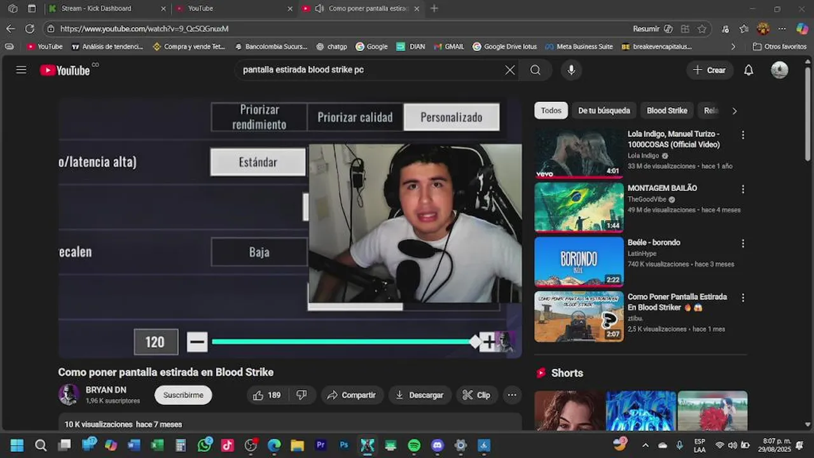Click the Crear button
This screenshot has height=458, width=814.
pyautogui.click(x=710, y=70)
